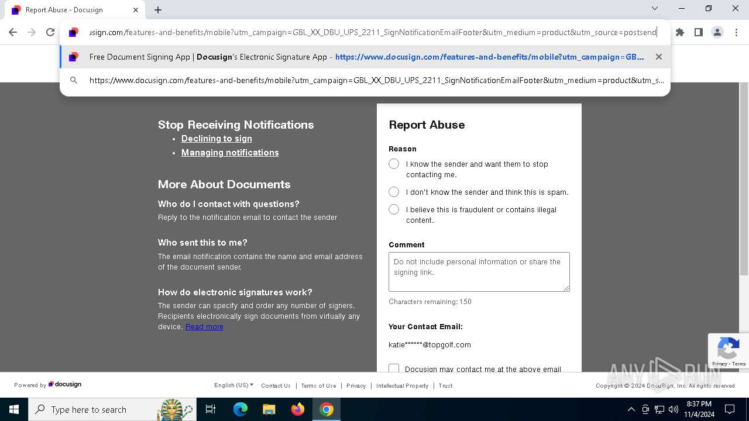749x421 pixels.
Task: Toggle the browser side panel icon
Action: click(x=698, y=32)
